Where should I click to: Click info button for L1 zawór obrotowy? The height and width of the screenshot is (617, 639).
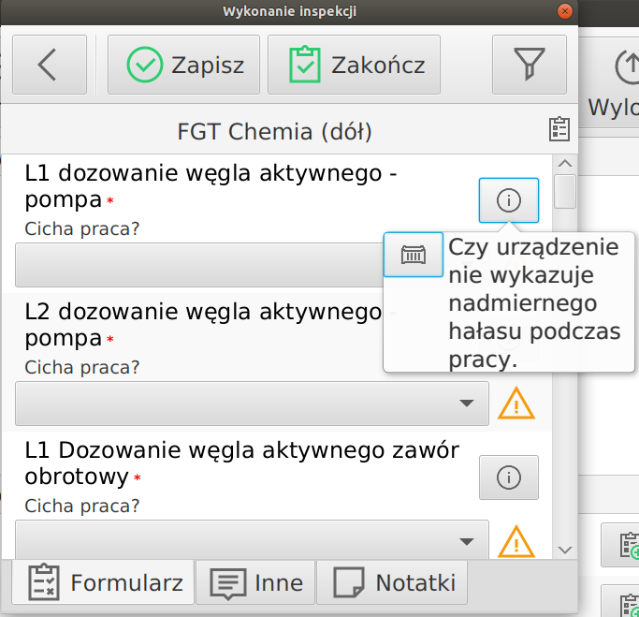(x=509, y=477)
